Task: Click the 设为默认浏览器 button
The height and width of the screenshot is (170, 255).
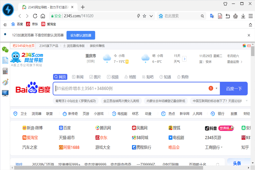Action: point(81,35)
